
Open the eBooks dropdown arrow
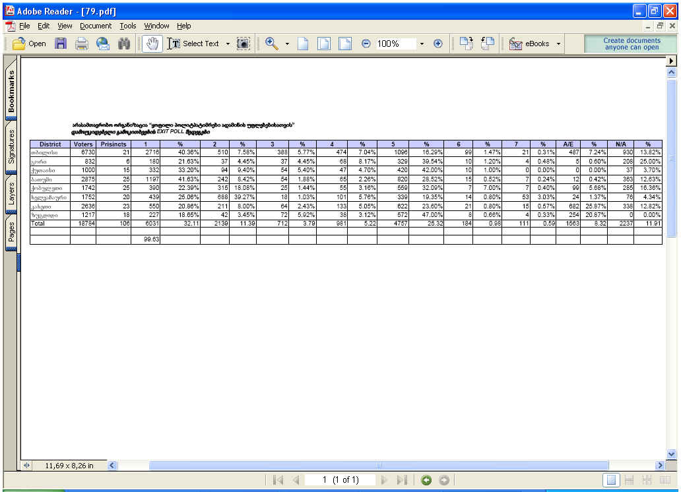(559, 44)
